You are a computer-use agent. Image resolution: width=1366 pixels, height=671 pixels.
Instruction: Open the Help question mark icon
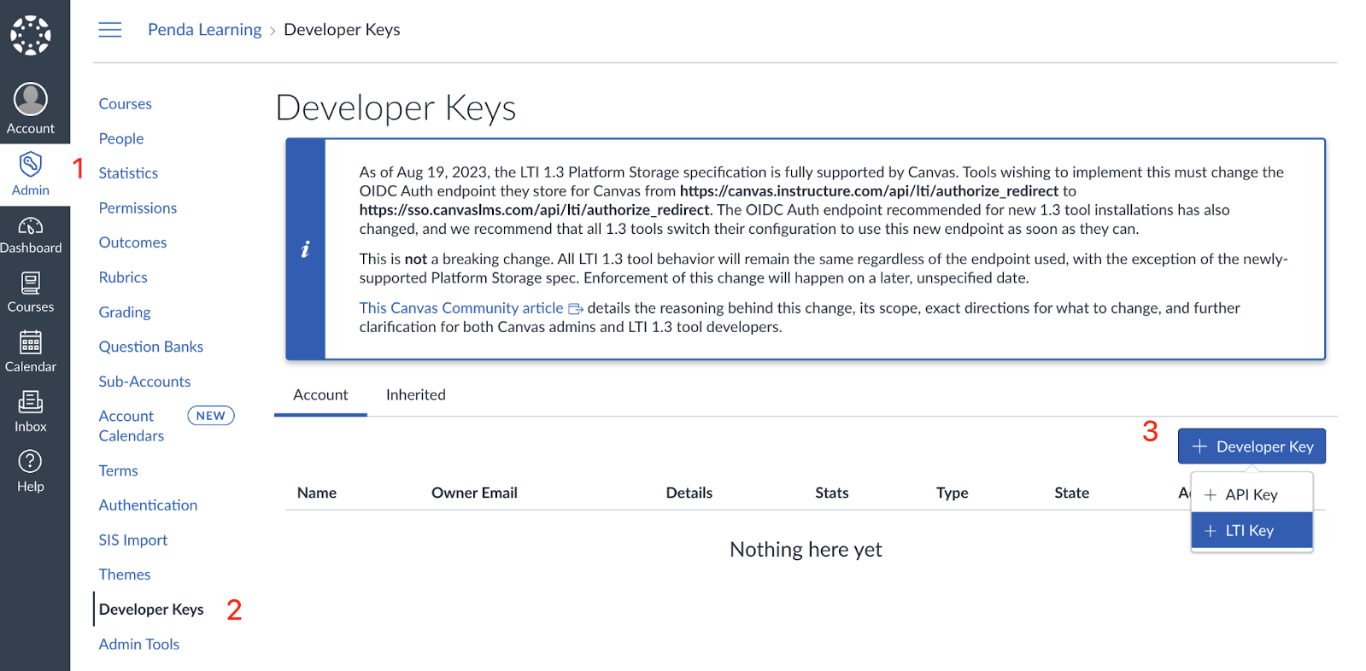[31, 461]
